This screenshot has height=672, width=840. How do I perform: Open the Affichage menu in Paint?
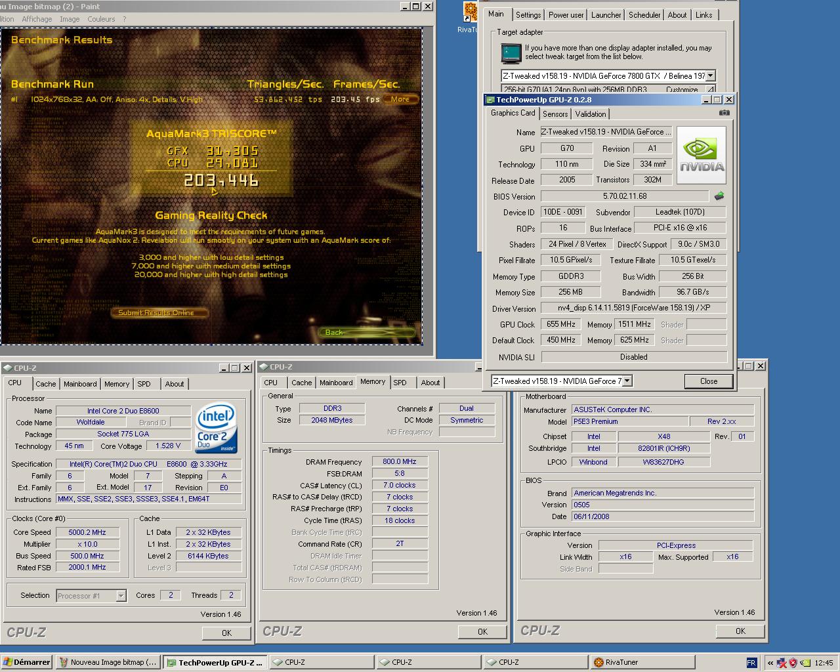(x=37, y=19)
